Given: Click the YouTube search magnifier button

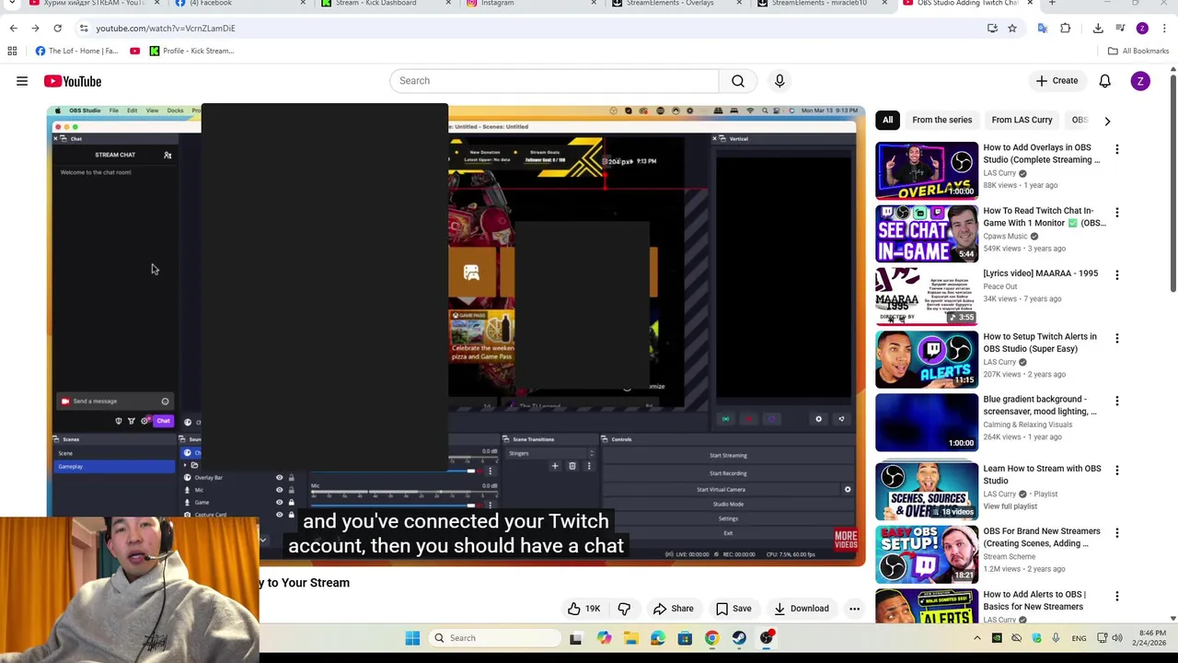Looking at the screenshot, I should tap(738, 81).
